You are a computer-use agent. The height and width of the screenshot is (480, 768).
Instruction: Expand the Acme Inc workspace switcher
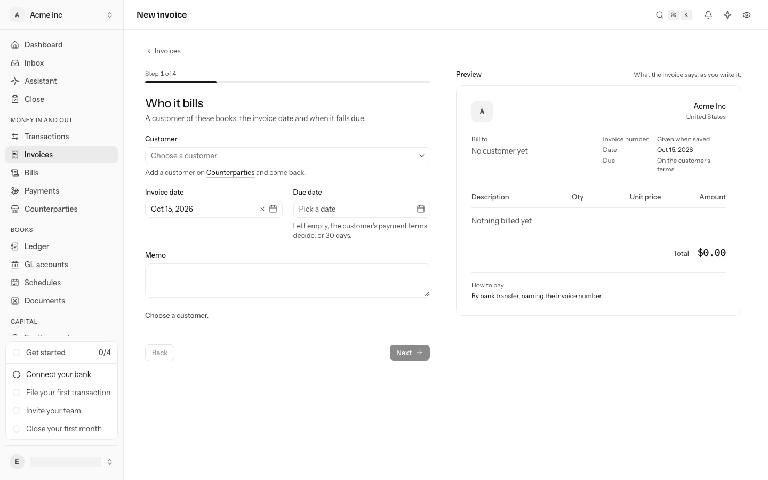pyautogui.click(x=62, y=15)
